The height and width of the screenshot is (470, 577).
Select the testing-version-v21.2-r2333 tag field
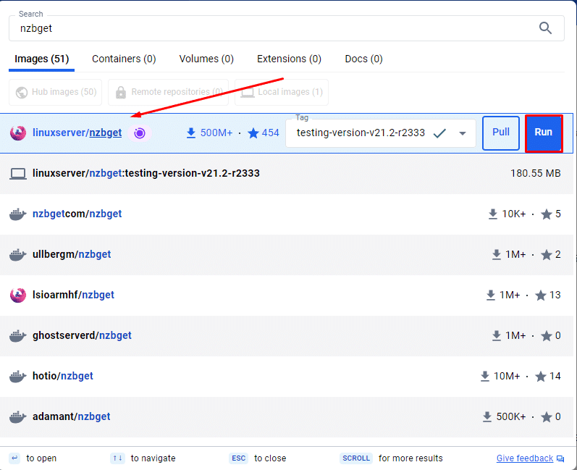361,133
